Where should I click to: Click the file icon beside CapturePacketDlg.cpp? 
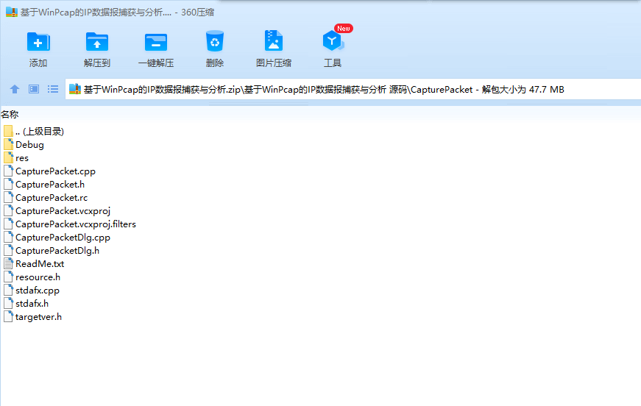coord(8,237)
